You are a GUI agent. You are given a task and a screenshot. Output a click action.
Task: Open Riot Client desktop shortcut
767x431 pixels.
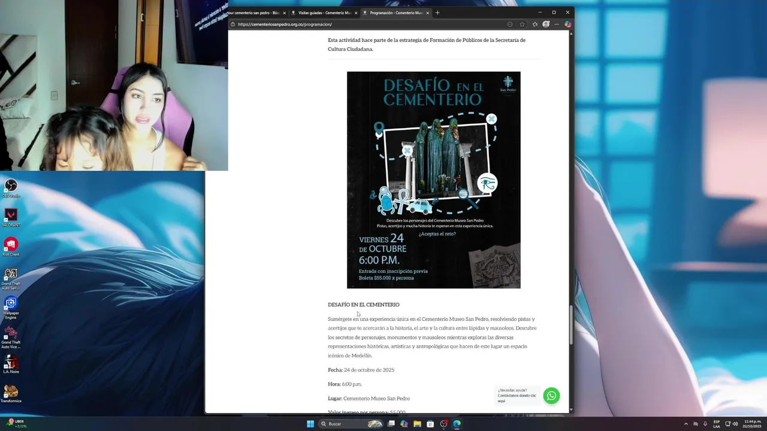(11, 247)
